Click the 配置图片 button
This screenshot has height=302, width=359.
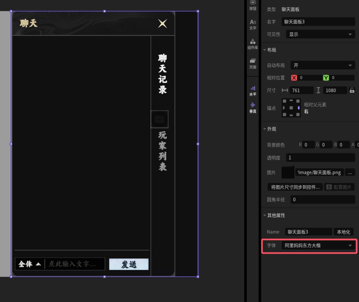[x=339, y=187]
